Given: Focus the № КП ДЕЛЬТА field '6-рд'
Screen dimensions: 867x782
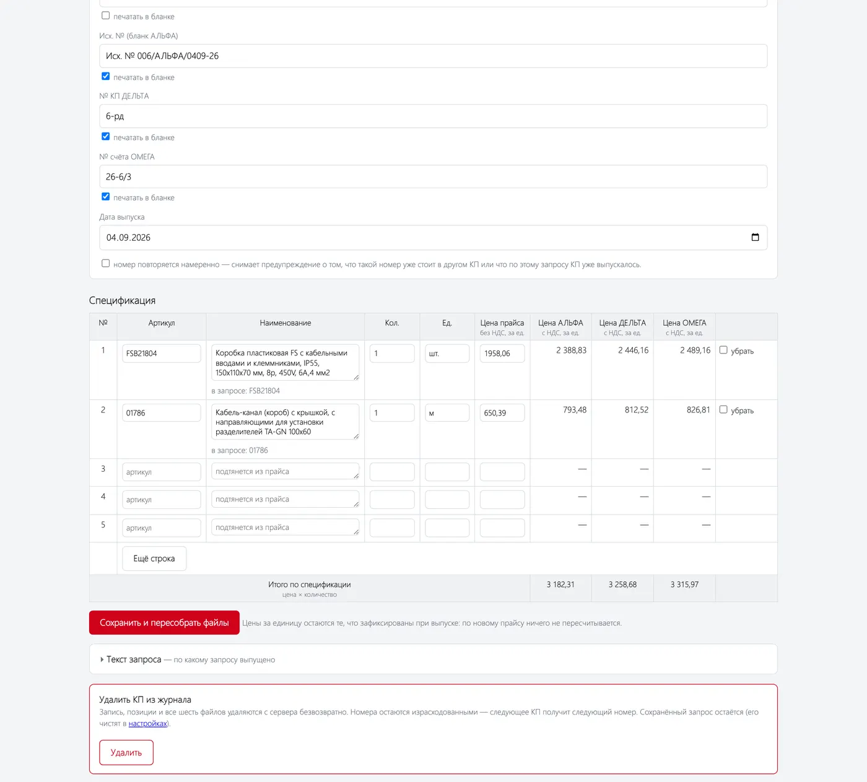Looking at the screenshot, I should coord(434,116).
